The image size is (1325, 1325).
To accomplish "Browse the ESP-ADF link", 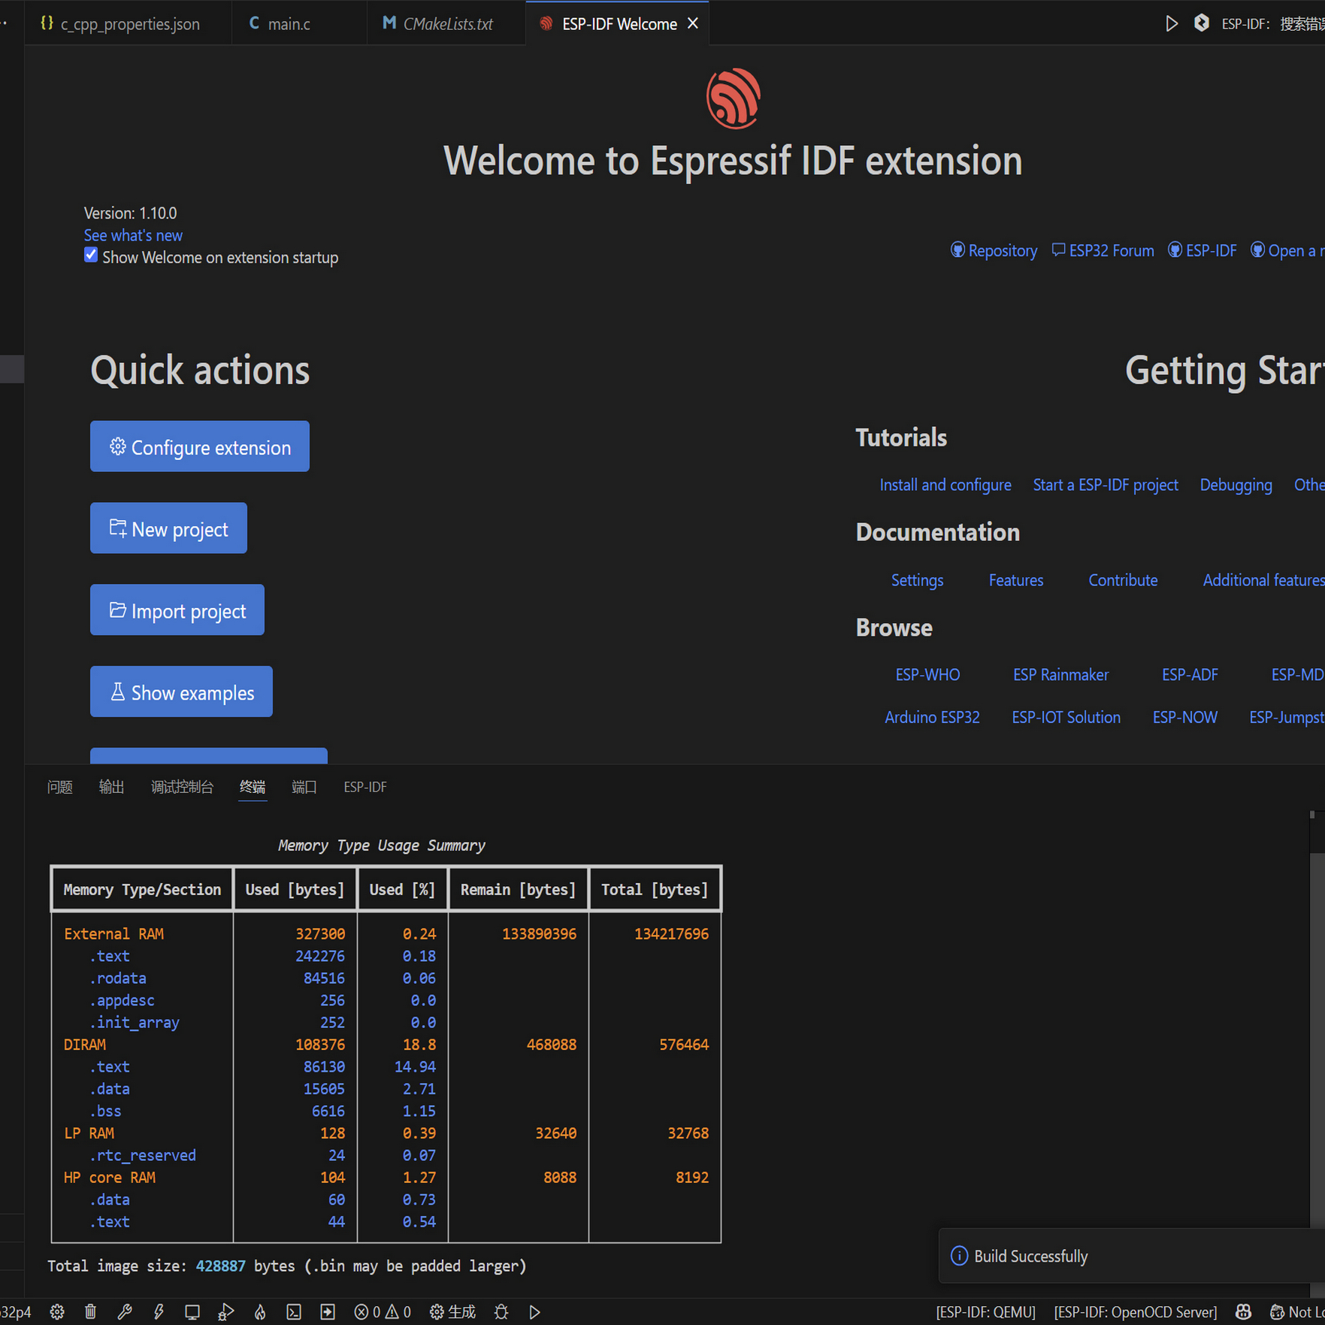I will (1190, 675).
